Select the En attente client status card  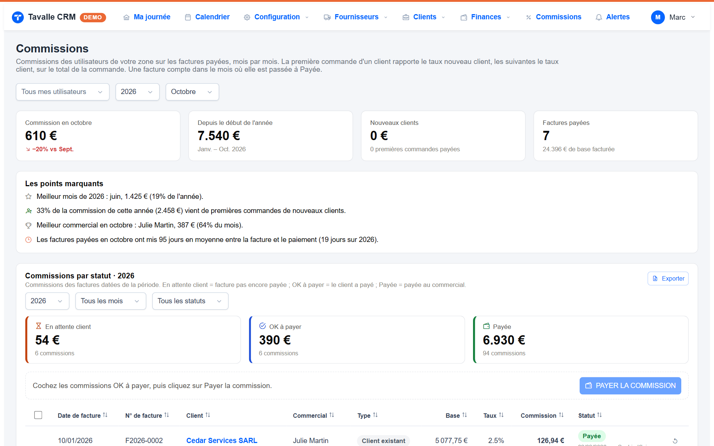[133, 340]
